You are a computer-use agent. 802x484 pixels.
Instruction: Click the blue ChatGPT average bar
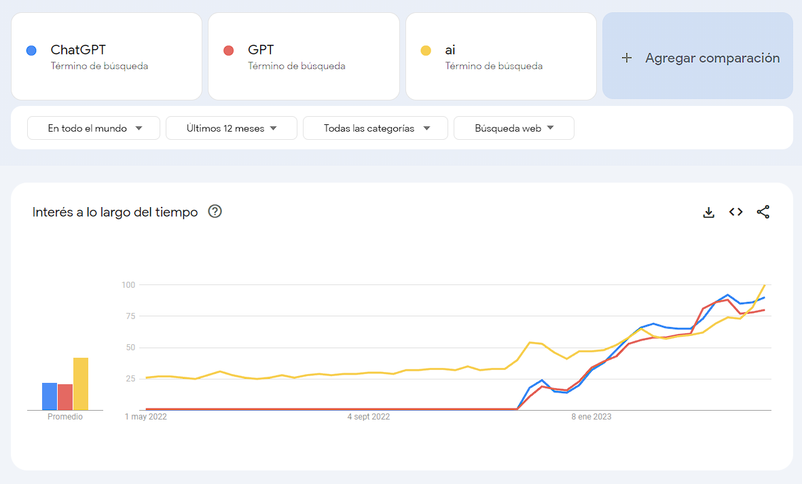coord(50,396)
